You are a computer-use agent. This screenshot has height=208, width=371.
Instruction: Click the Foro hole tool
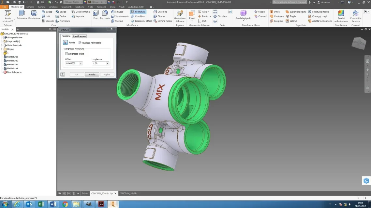tap(96, 15)
